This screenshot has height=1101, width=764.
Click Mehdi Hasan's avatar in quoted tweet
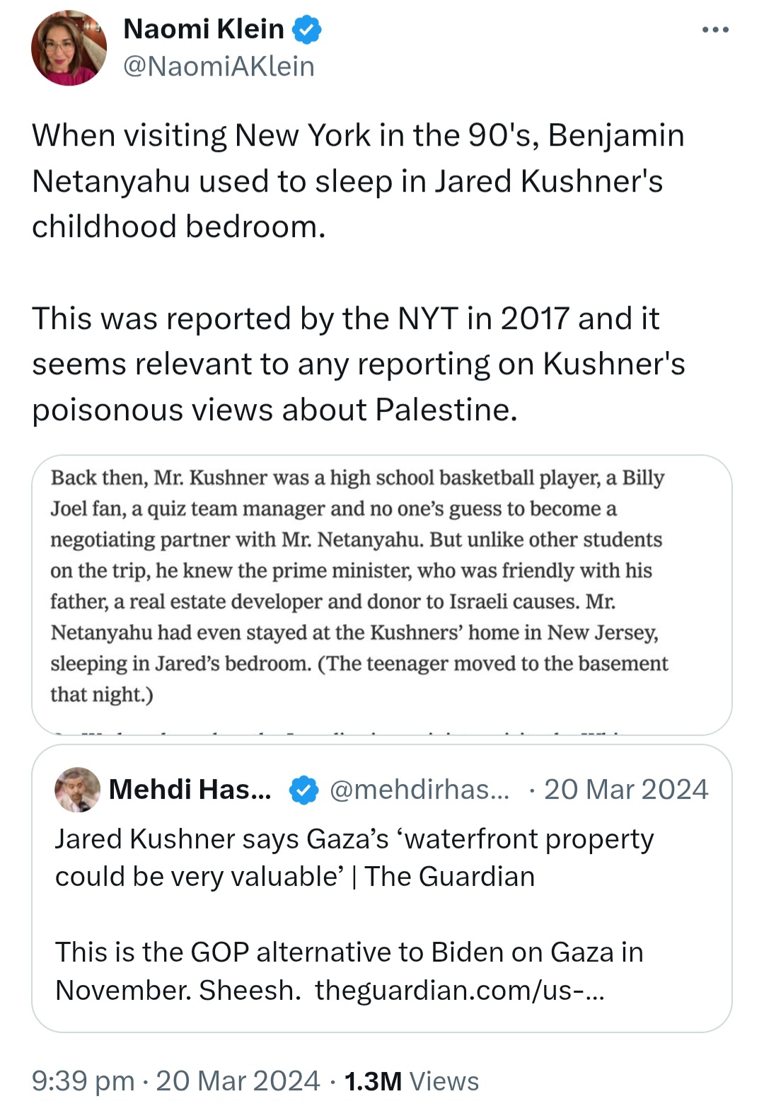[78, 790]
